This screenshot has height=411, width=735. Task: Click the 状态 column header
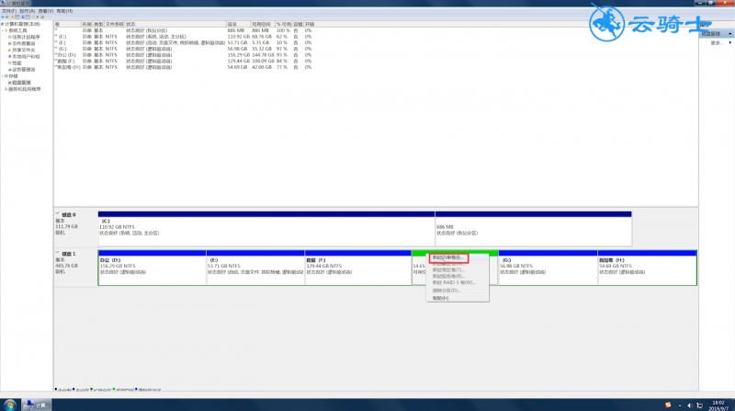175,24
